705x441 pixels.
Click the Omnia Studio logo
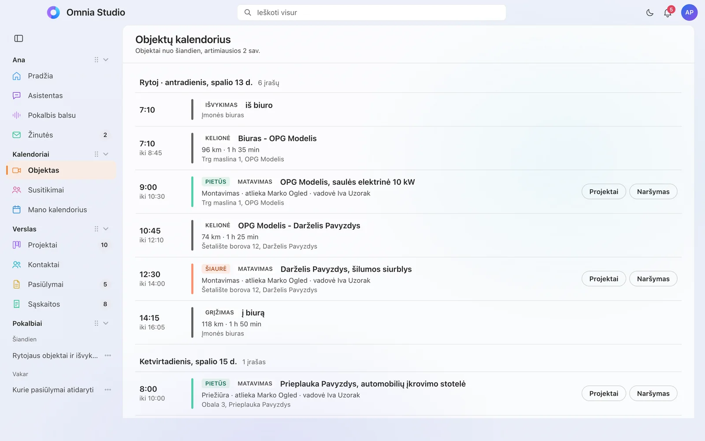click(x=53, y=12)
